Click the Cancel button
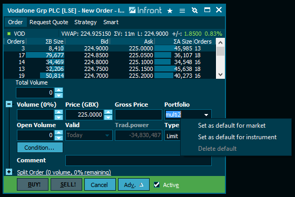 pyautogui.click(x=100, y=185)
